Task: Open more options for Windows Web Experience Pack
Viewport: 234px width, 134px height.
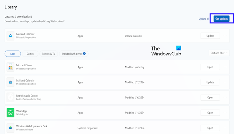Action: (x=225, y=128)
